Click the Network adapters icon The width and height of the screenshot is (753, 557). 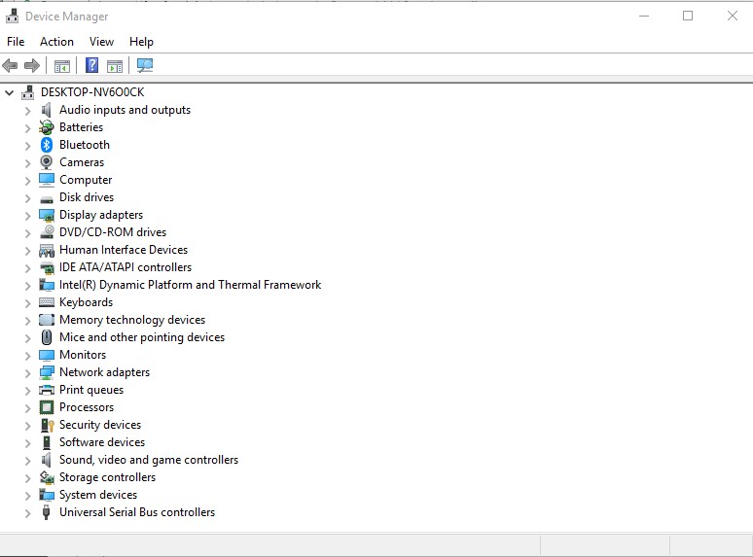47,372
